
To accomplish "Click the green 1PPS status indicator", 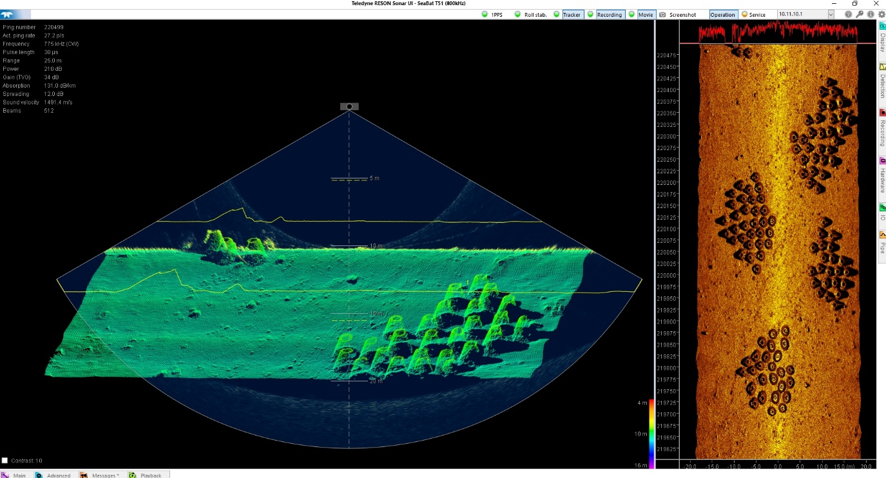I will point(485,14).
